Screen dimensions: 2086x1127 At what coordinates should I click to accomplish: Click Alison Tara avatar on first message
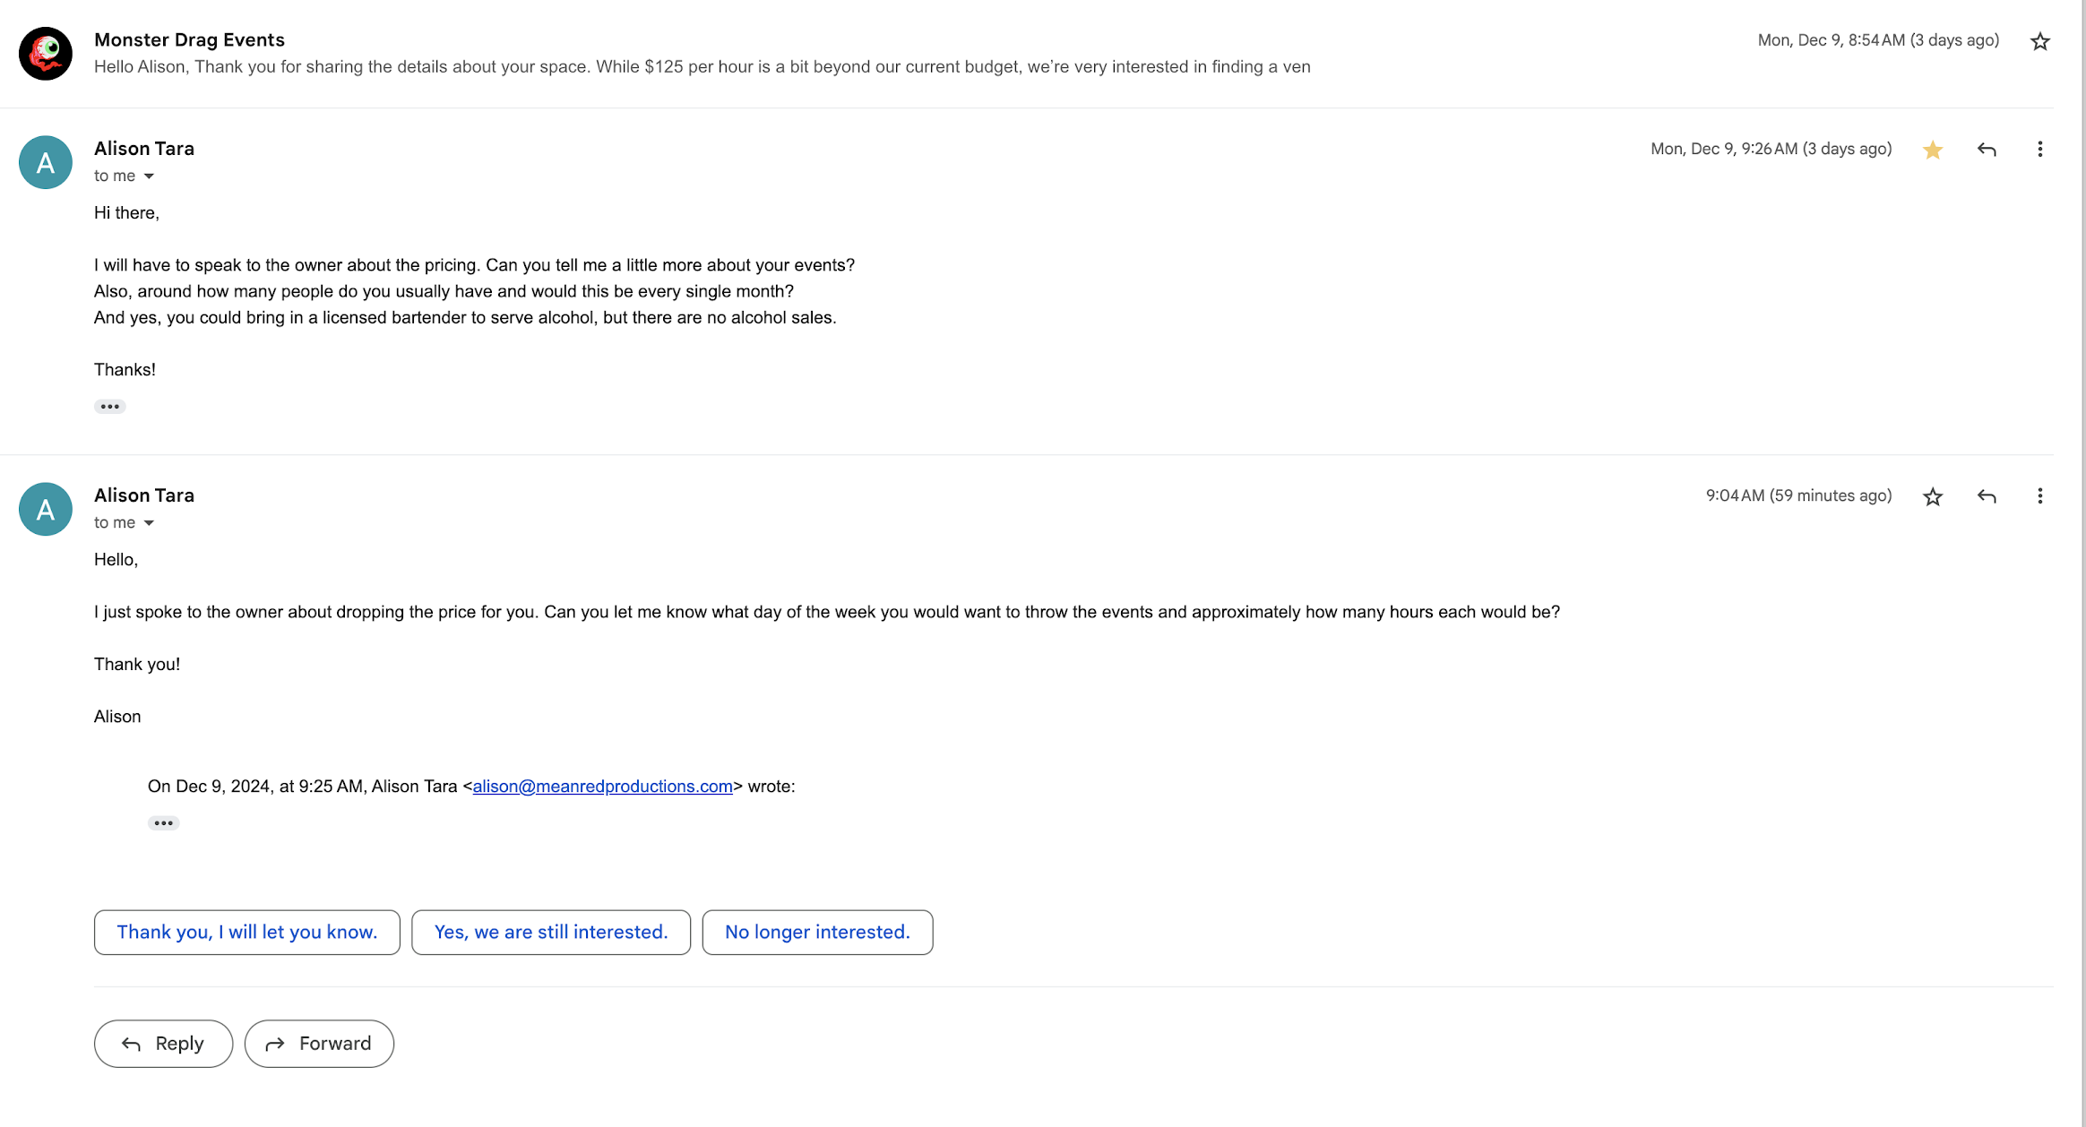point(46,162)
